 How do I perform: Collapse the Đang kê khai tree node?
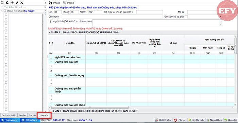[2, 11]
